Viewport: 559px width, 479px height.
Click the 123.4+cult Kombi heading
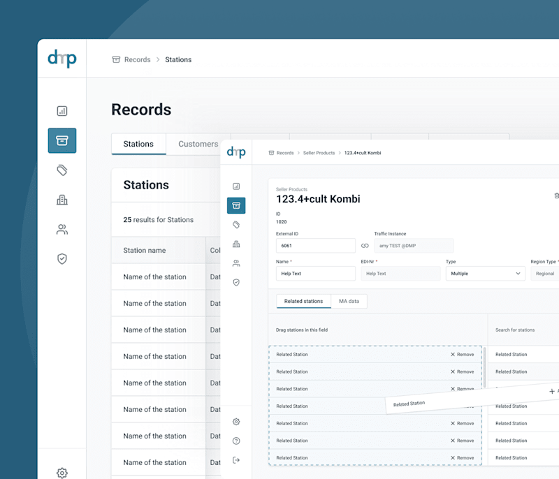click(318, 199)
